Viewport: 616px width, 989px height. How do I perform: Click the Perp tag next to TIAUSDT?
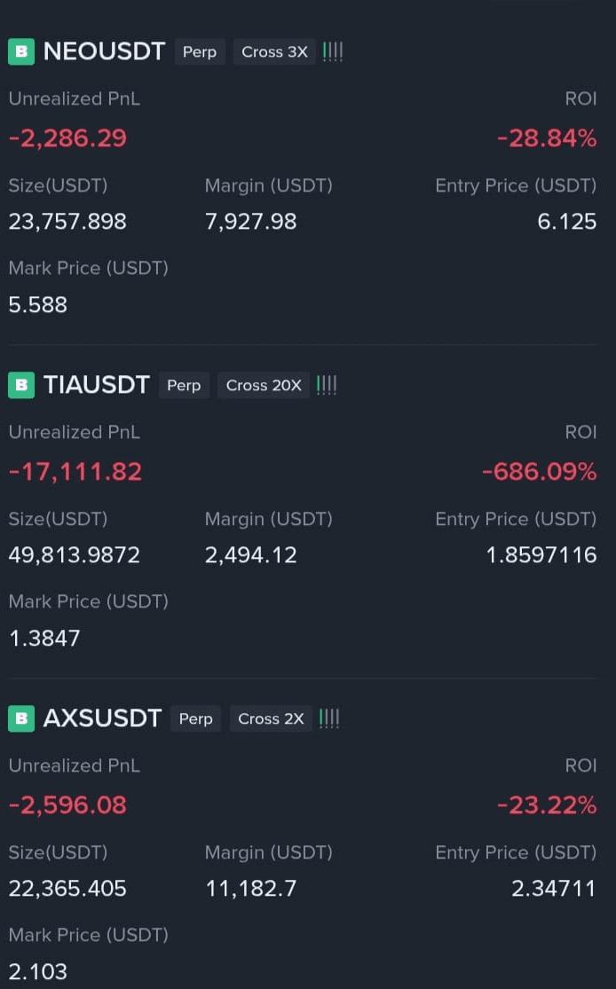point(184,385)
